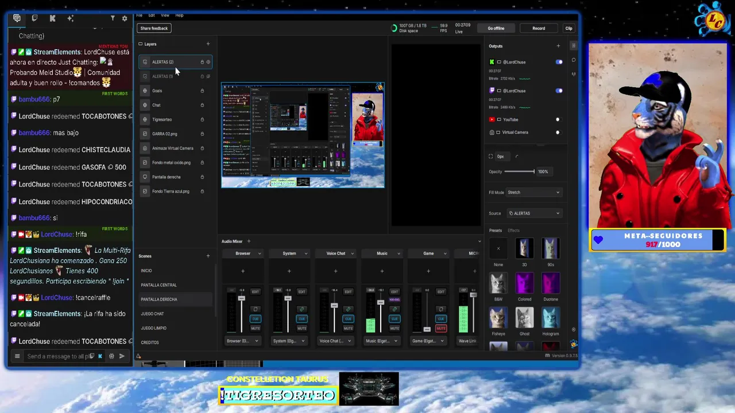This screenshot has width=735, height=413.
Task: Switch to the Effects tab
Action: [x=513, y=231]
